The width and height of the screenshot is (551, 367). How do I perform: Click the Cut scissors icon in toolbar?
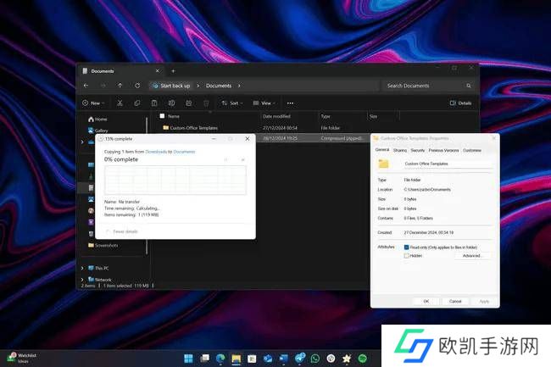(121, 103)
